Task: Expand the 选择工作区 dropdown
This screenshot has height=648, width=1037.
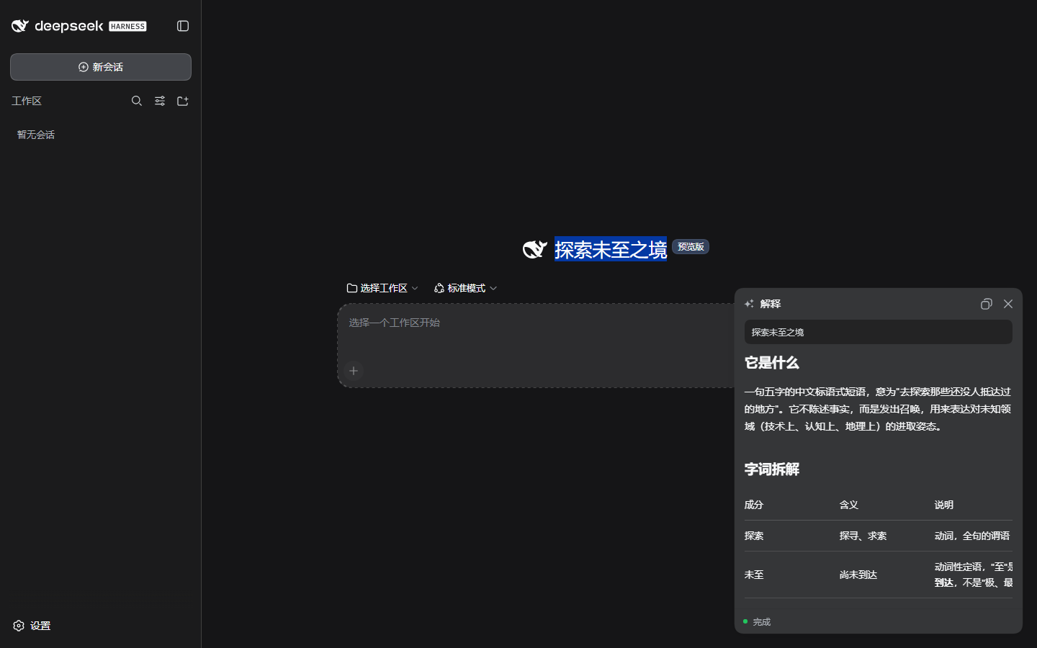Action: [382, 288]
